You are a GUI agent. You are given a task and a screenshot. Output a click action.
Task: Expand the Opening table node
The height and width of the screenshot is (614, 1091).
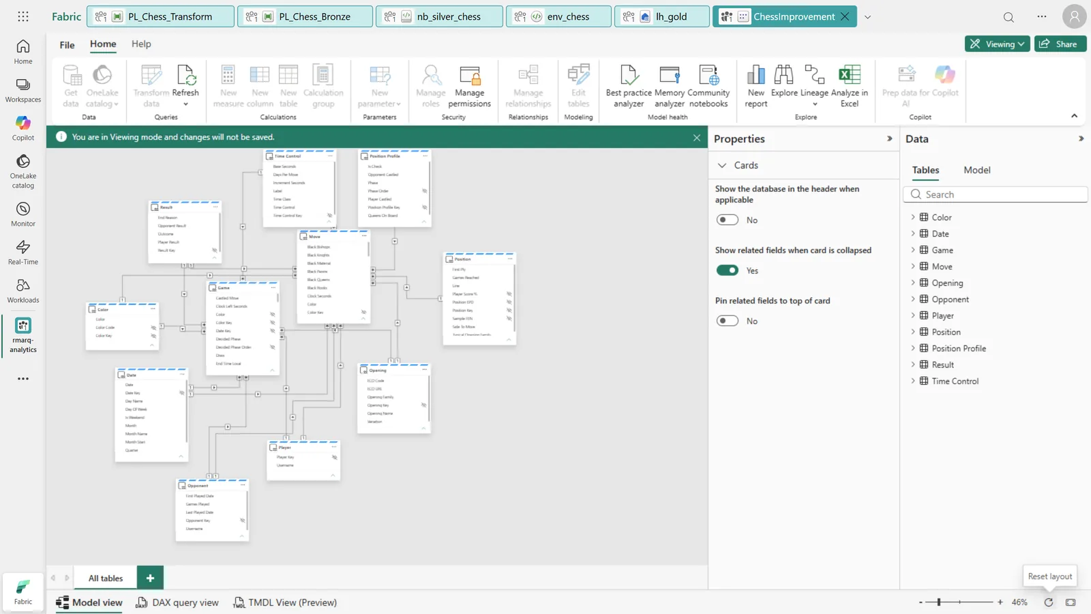click(913, 282)
